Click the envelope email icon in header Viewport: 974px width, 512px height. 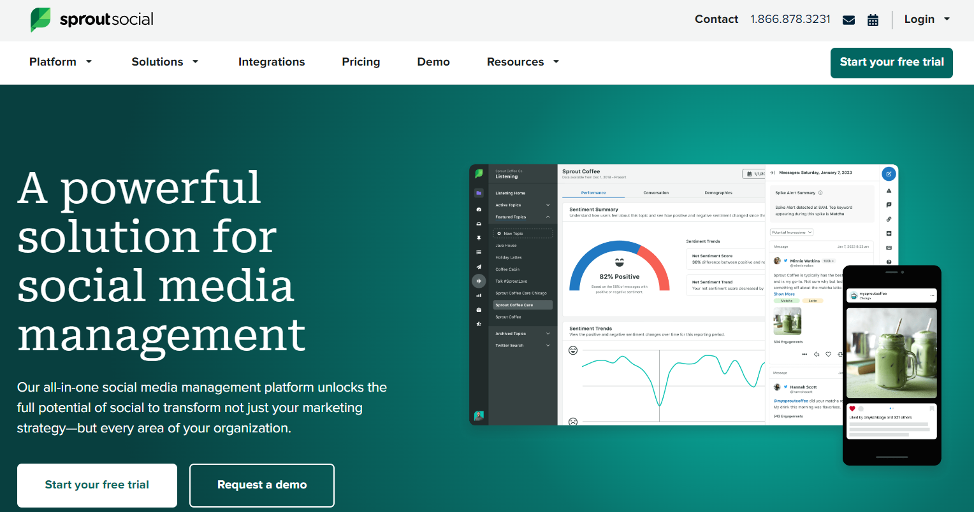(848, 20)
